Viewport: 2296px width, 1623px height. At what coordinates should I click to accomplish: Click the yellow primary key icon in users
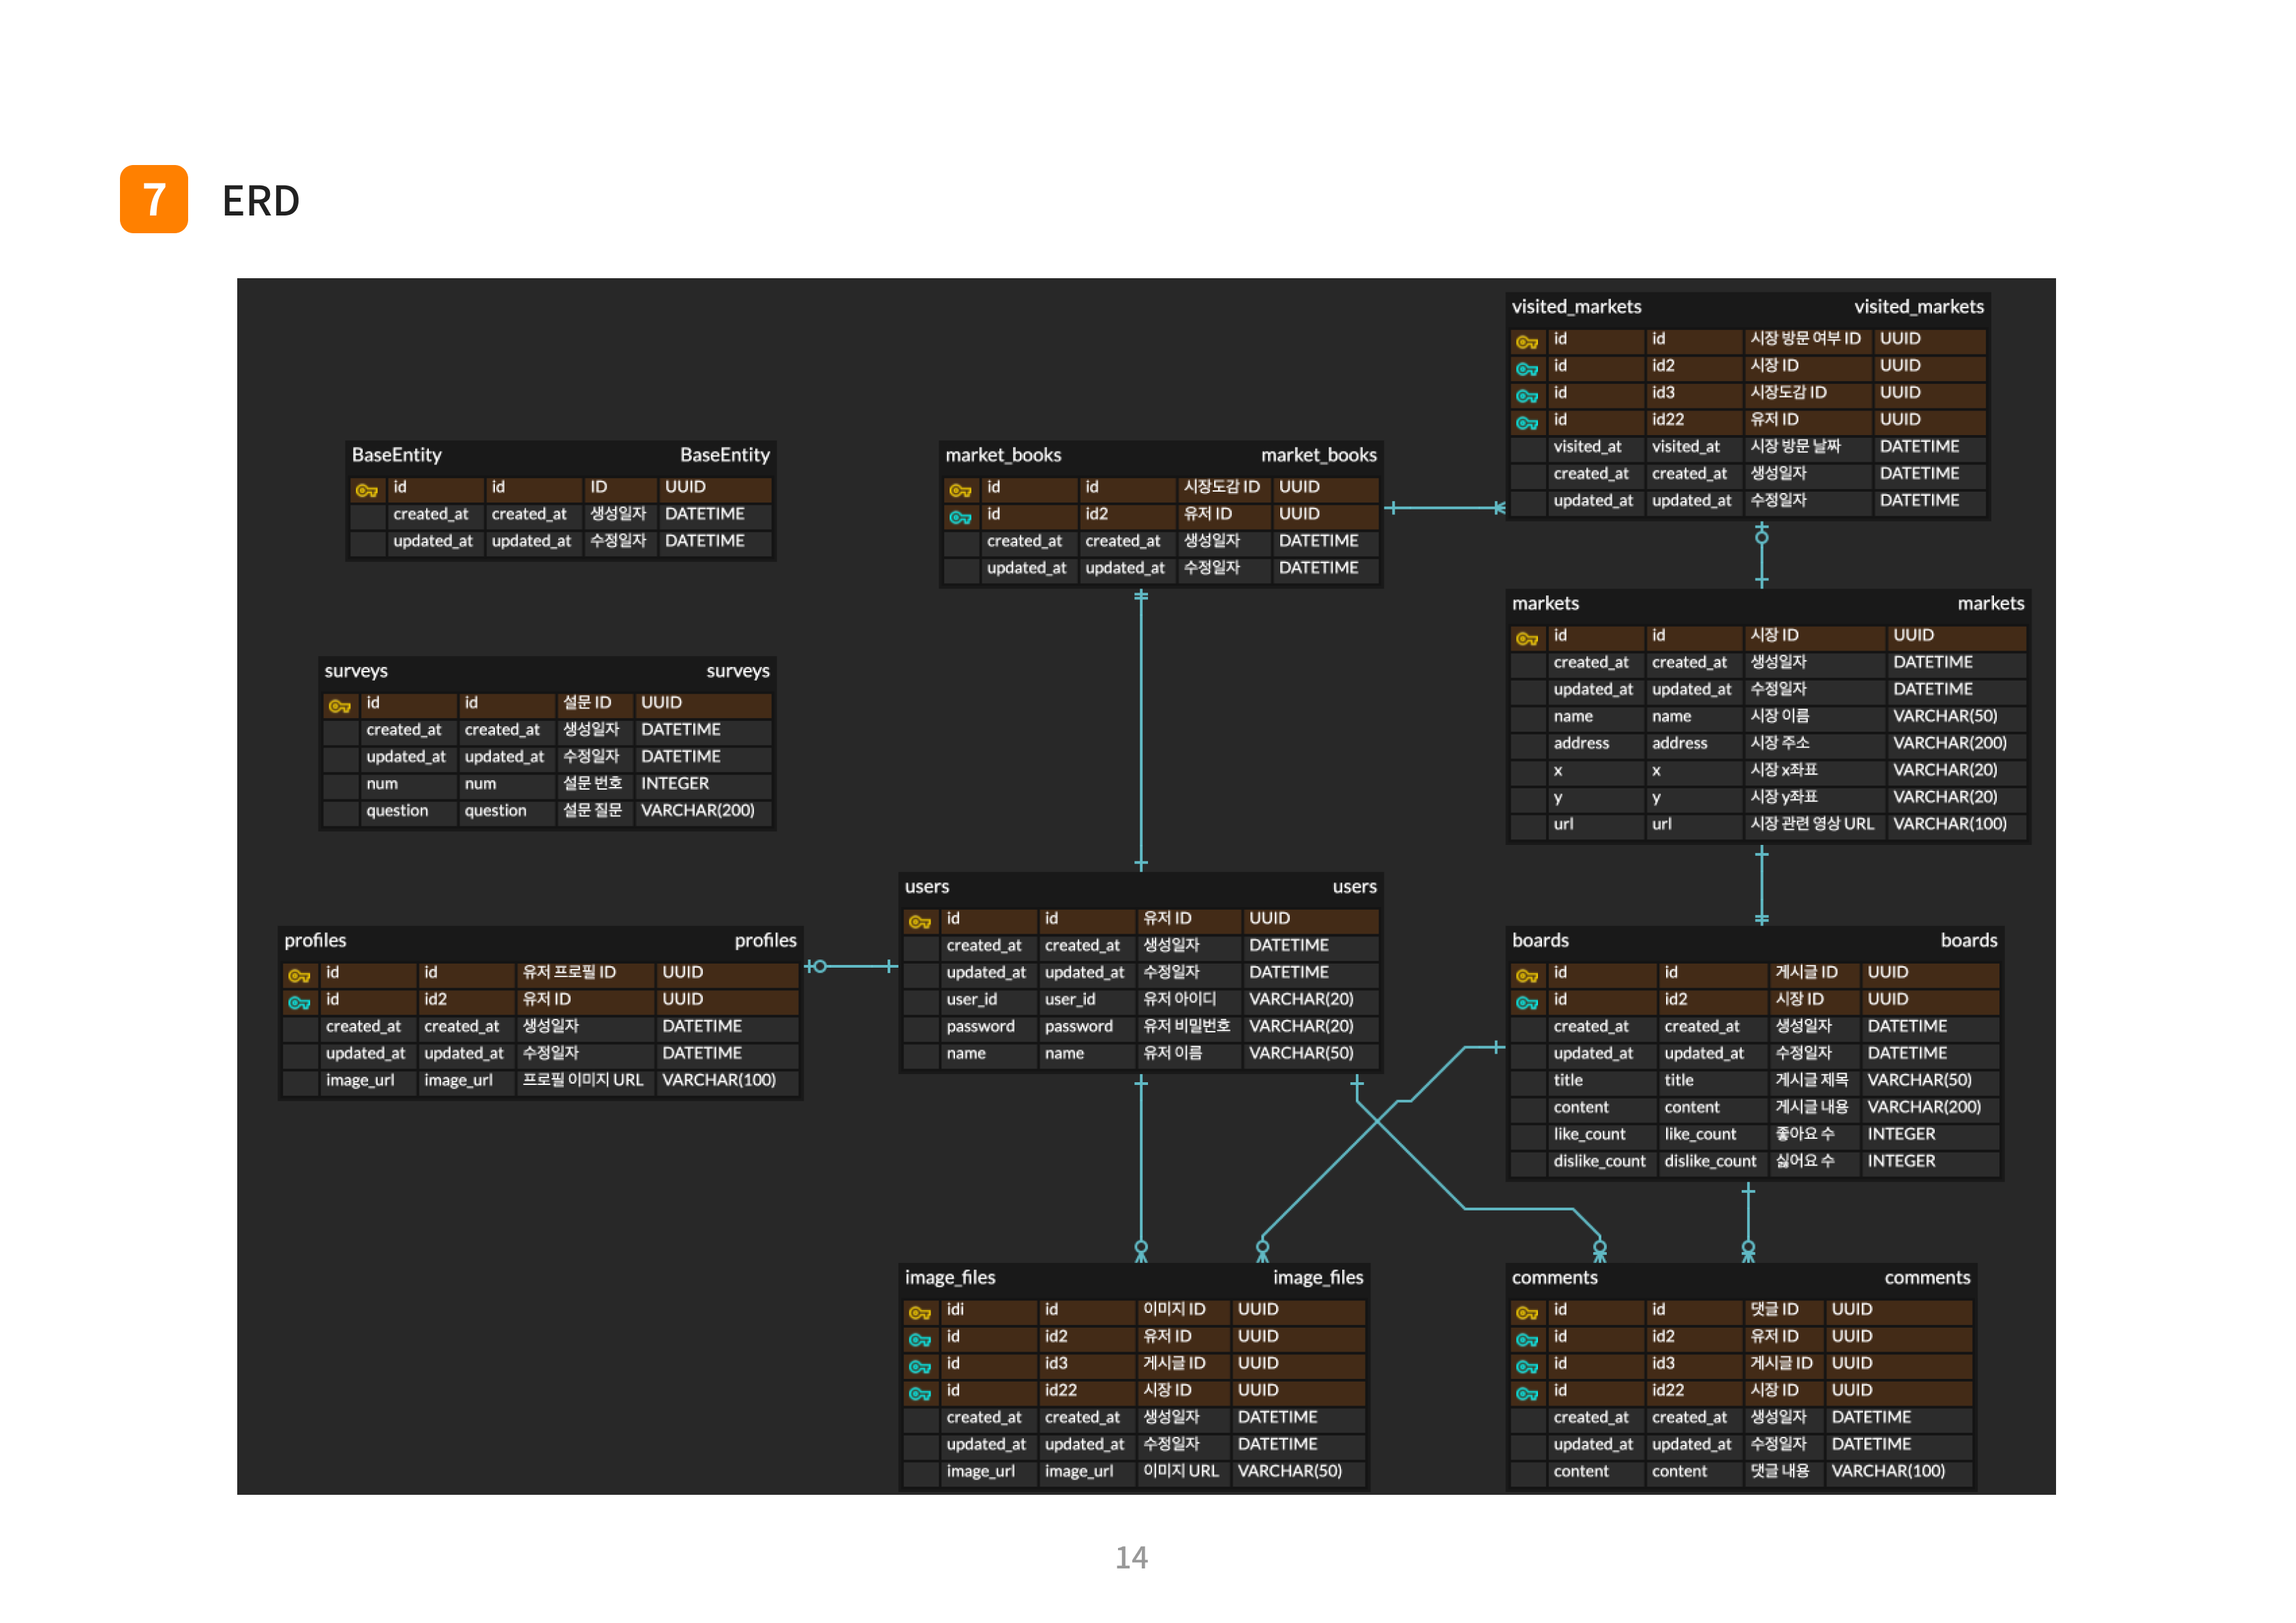click(919, 921)
